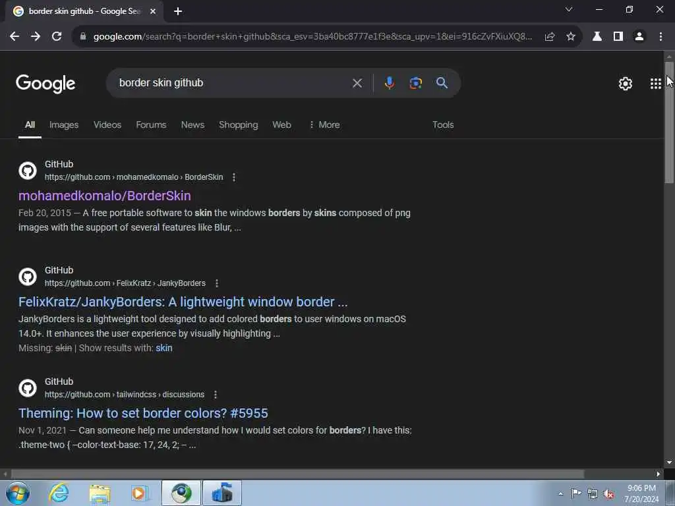Reload the current page
The width and height of the screenshot is (675, 506).
tap(57, 37)
